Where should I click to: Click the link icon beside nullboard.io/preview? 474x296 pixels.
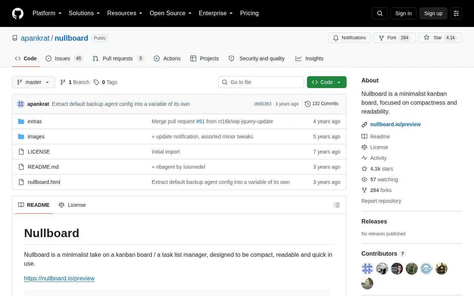click(x=364, y=124)
